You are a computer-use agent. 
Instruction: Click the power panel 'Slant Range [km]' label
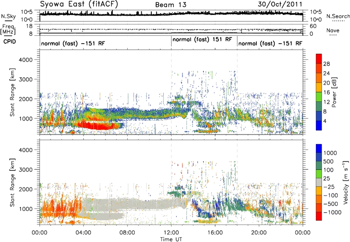[x=12, y=92]
